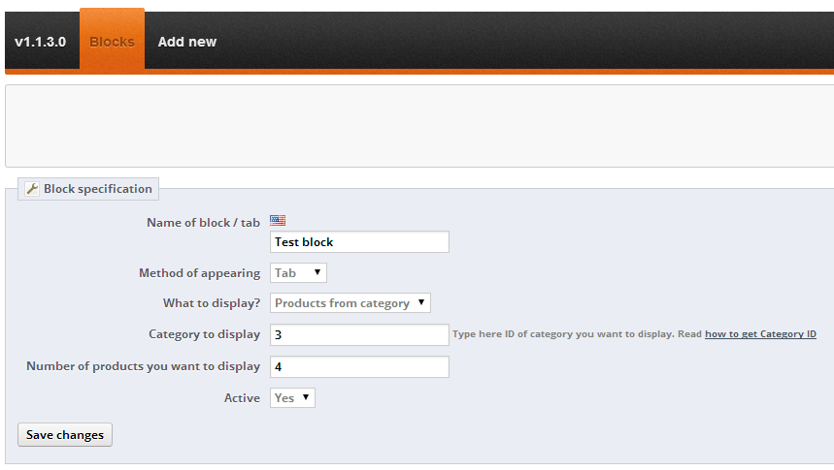Click the Category to display input field

point(359,334)
